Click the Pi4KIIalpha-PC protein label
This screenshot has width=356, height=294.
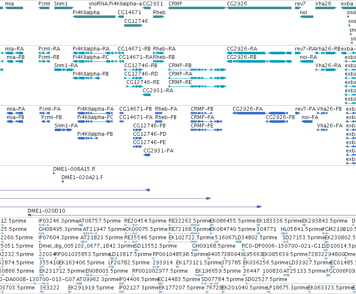pos(95,117)
